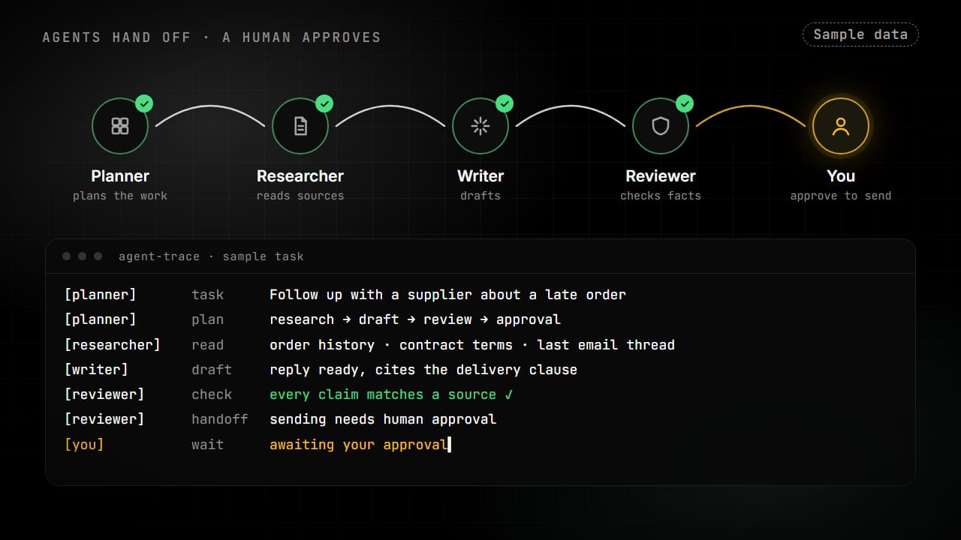Click the Reviewer shield icon circle
This screenshot has width=961, height=540.
[x=661, y=126]
